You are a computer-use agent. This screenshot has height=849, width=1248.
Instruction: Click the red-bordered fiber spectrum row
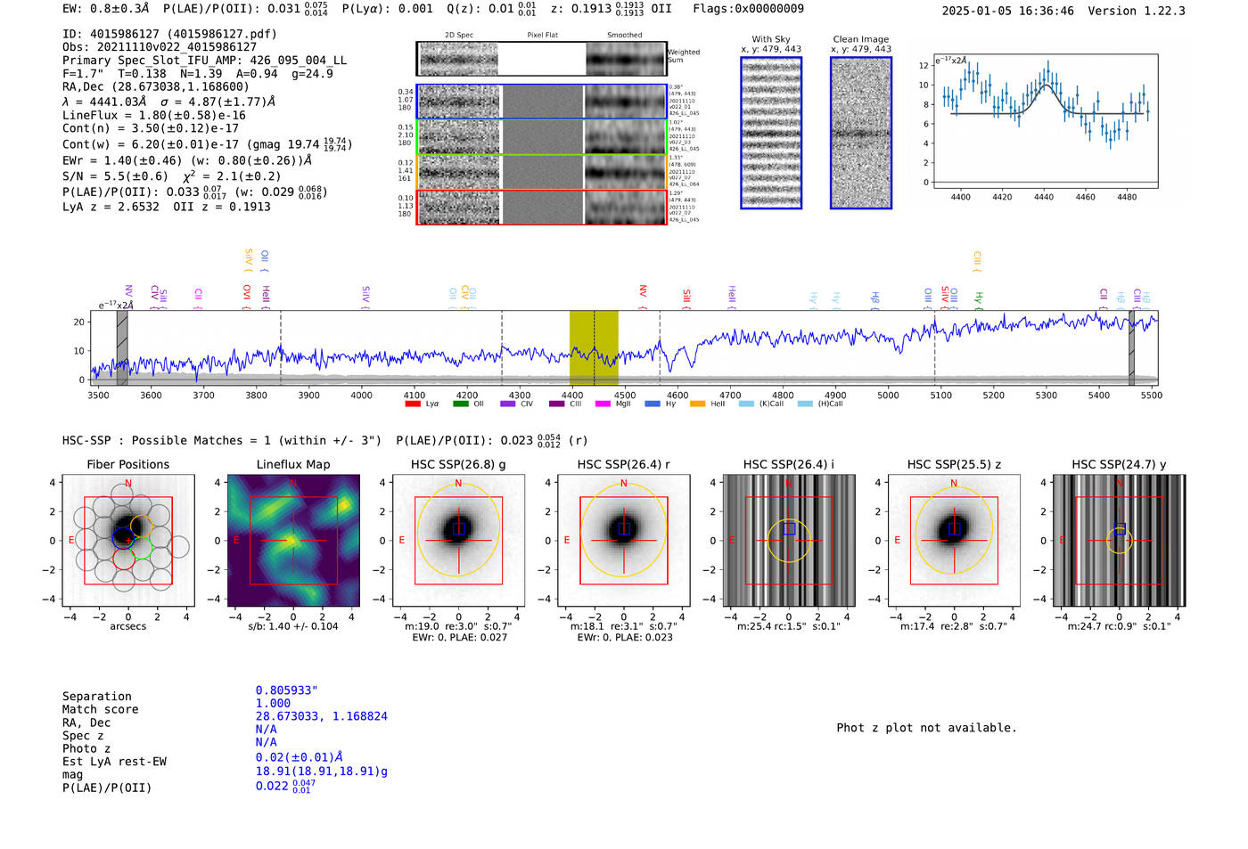[x=541, y=207]
